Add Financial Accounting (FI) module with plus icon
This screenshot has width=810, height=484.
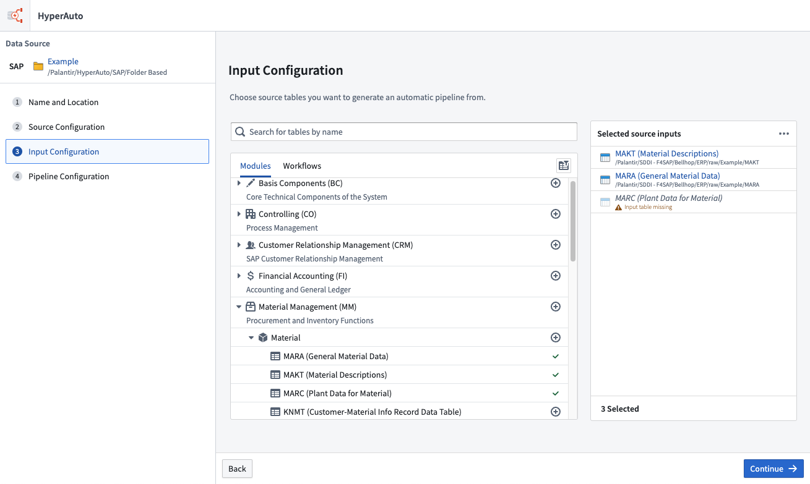coord(556,276)
